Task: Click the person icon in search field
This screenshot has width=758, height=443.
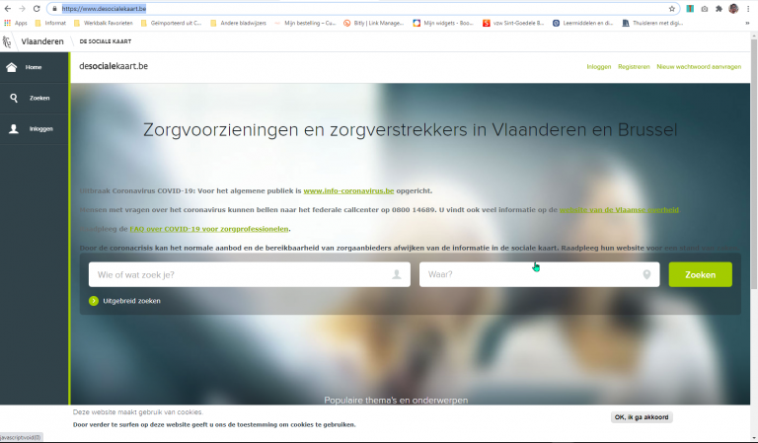Action: coord(397,274)
